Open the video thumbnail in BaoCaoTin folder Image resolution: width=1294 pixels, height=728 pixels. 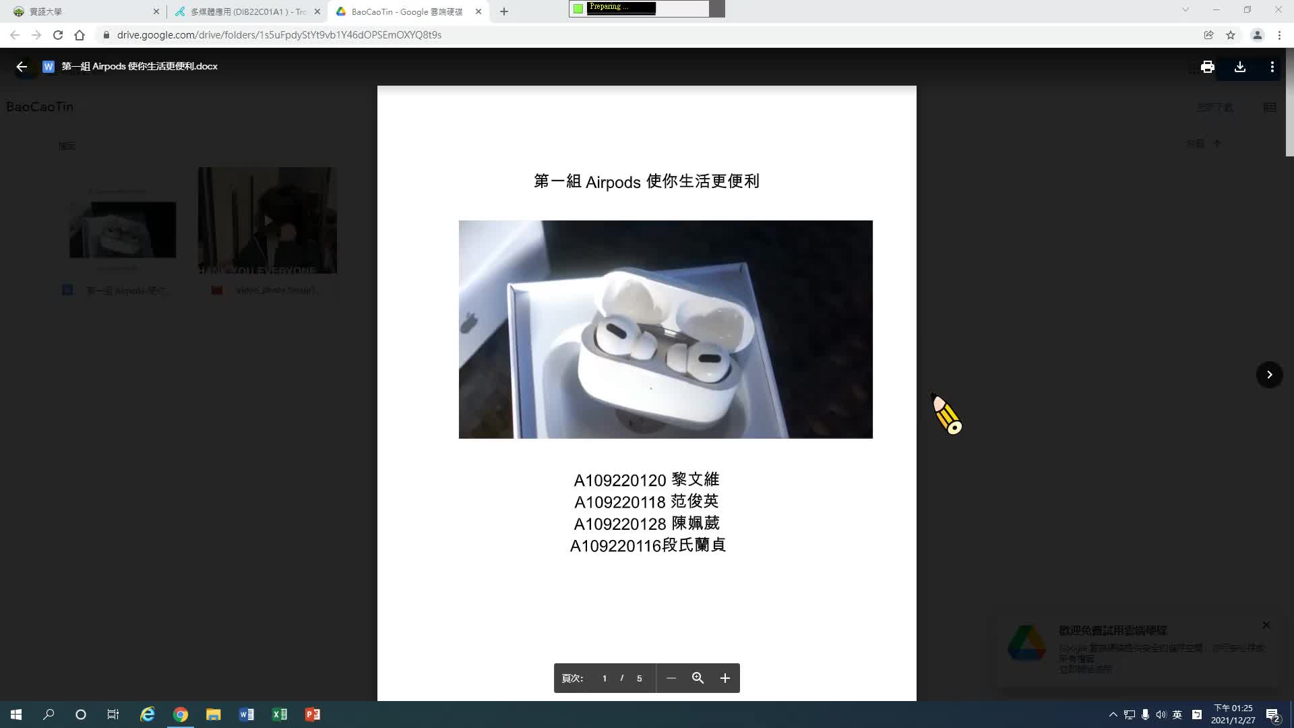tap(268, 220)
